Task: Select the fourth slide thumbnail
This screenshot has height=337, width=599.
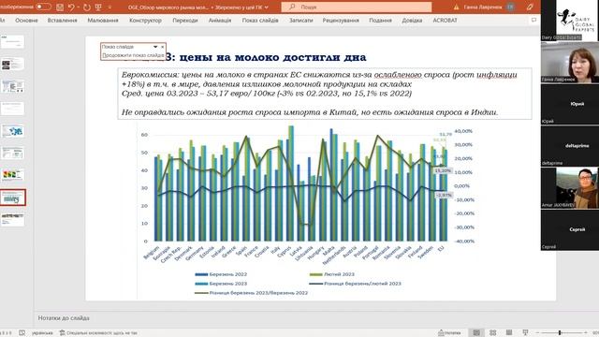Action: [x=12, y=109]
